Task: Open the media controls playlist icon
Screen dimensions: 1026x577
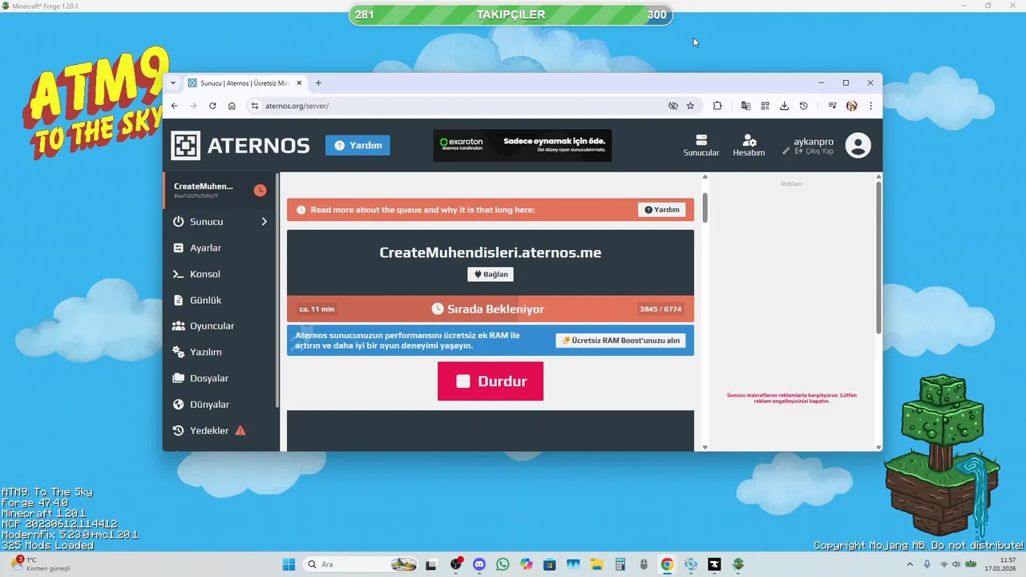Action: pyautogui.click(x=832, y=106)
